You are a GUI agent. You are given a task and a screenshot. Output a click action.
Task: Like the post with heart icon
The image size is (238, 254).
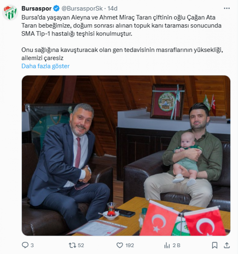[x=120, y=246]
